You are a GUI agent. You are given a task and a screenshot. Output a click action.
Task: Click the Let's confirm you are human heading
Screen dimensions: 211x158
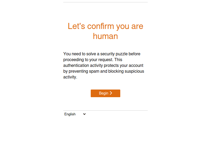(105, 31)
